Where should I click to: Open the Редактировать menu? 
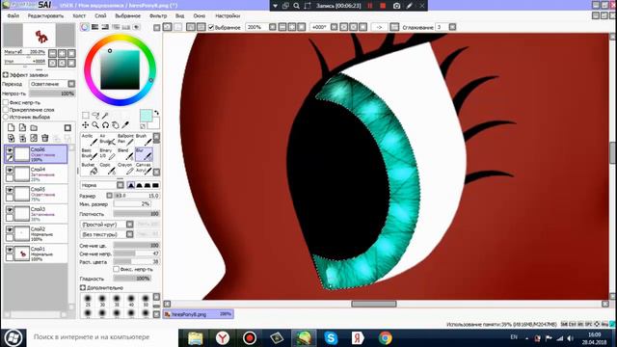pos(45,15)
